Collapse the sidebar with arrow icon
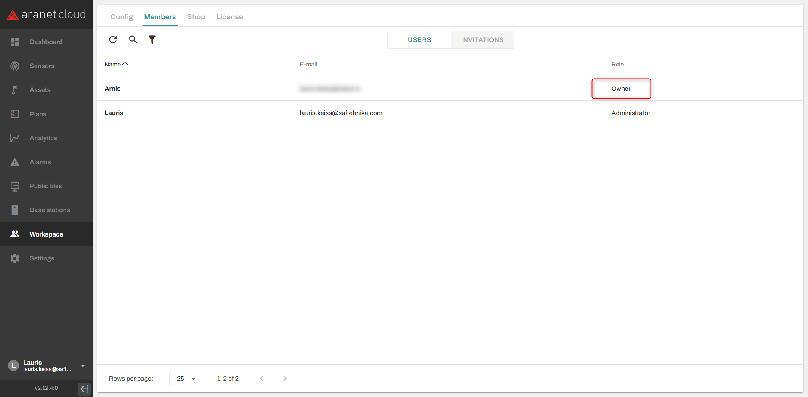Viewport: 808px width, 397px height. coord(85,389)
